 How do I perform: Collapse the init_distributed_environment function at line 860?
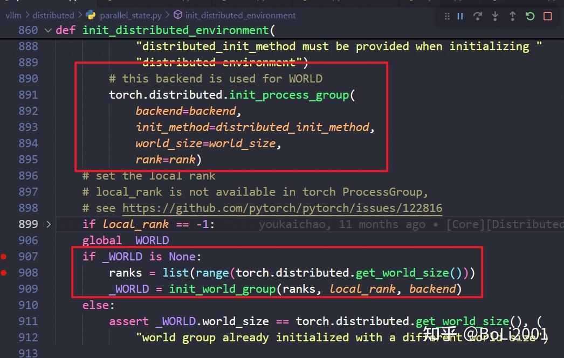(x=48, y=30)
